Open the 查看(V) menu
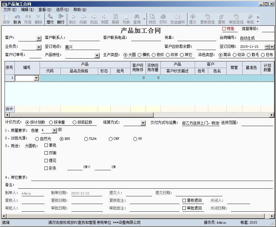The width and height of the screenshot is (276, 227). pos(45,10)
